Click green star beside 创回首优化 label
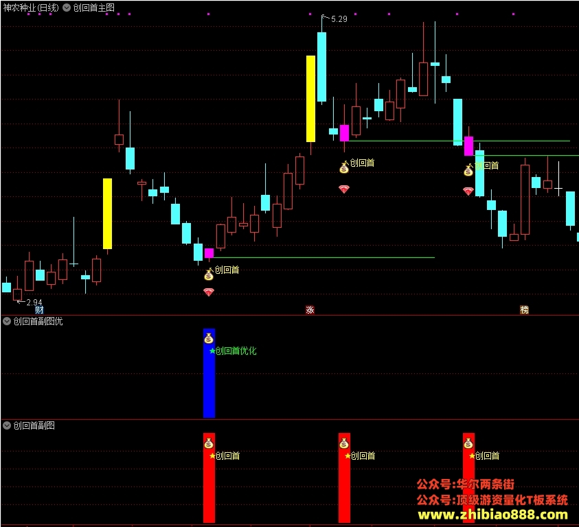 [x=212, y=351]
